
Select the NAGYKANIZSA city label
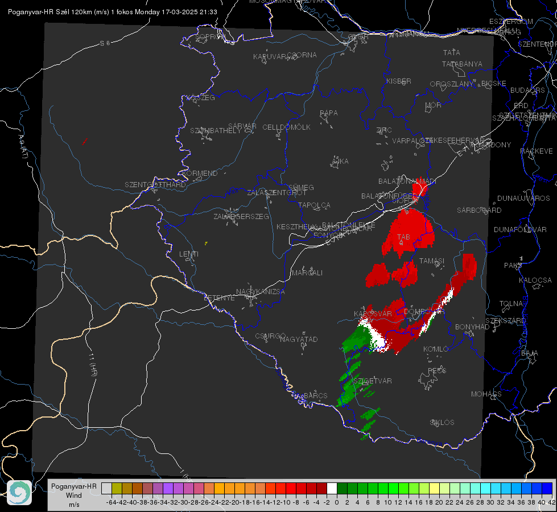[261, 292]
